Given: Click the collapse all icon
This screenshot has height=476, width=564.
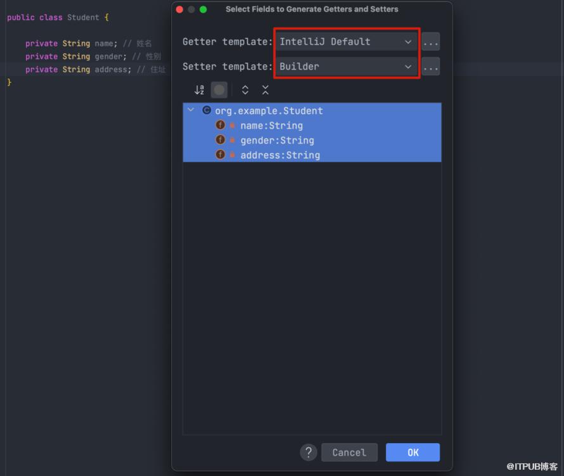Looking at the screenshot, I should [x=265, y=90].
